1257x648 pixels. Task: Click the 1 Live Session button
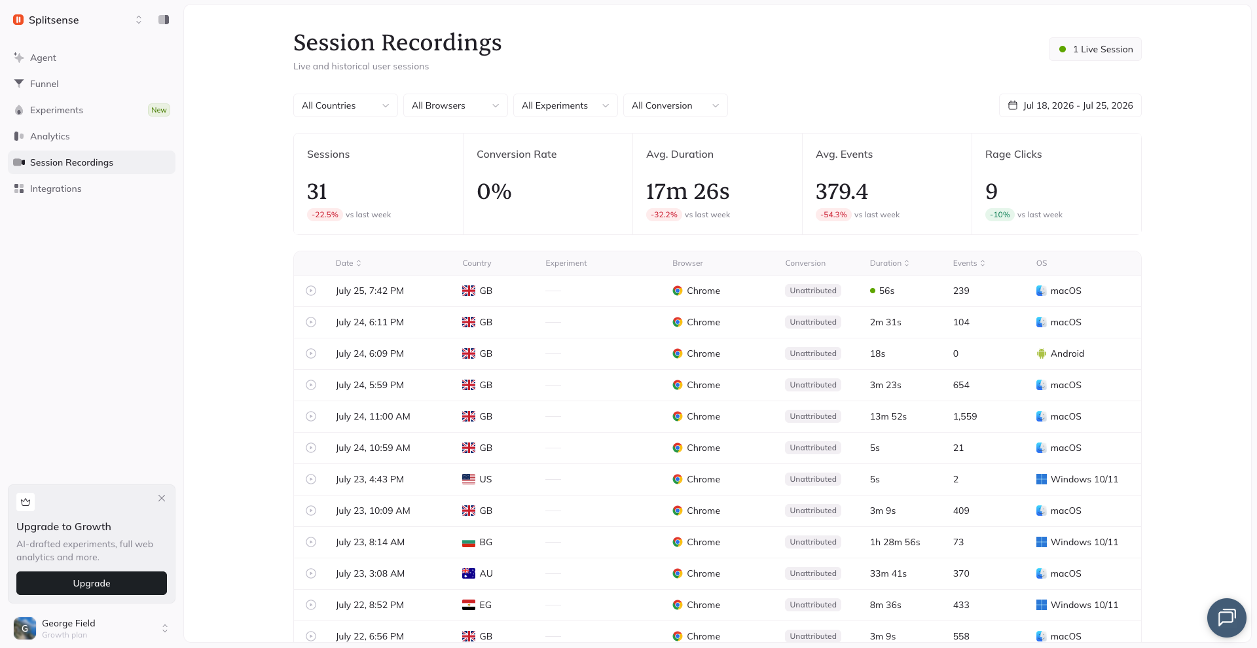pos(1095,49)
